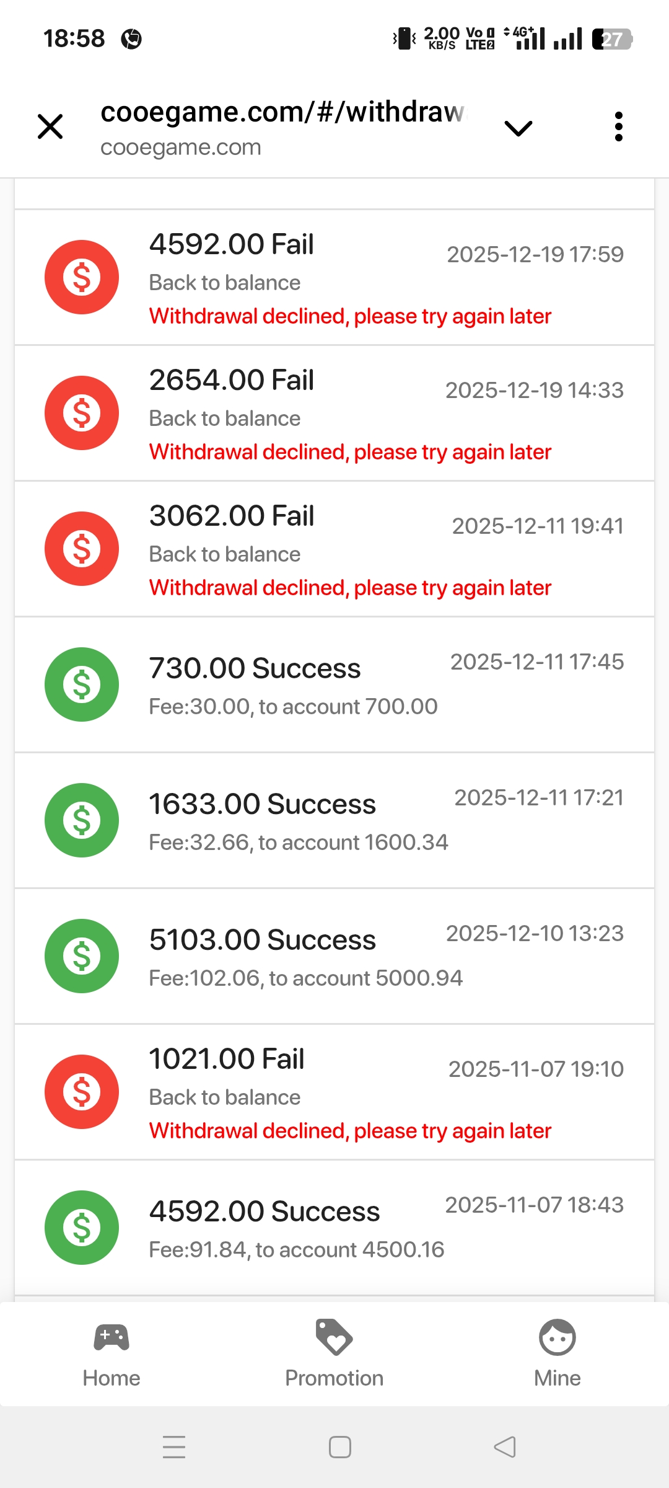Tap red icon of 3062.00 Fail
669x1488 pixels.
coord(82,549)
